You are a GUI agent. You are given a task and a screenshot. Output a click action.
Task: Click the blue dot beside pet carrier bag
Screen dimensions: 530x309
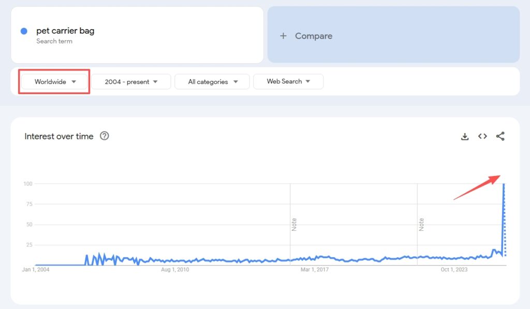pos(24,31)
